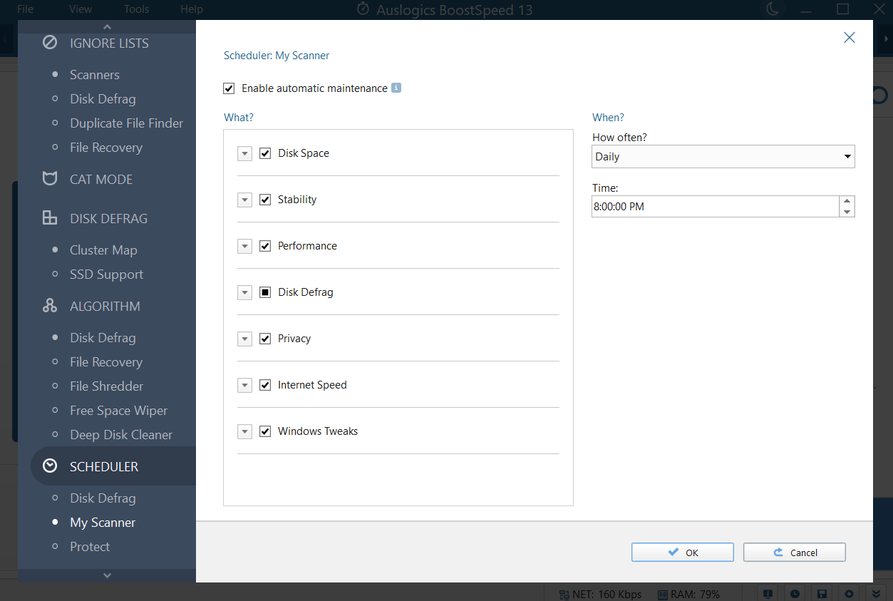The image size is (893, 601).
Task: Click the Scheduler: My Scanner heading
Action: pyautogui.click(x=277, y=56)
